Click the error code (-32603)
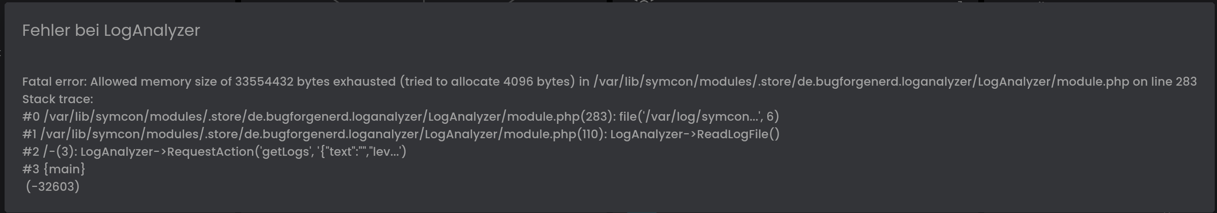The image size is (1217, 213). click(53, 187)
